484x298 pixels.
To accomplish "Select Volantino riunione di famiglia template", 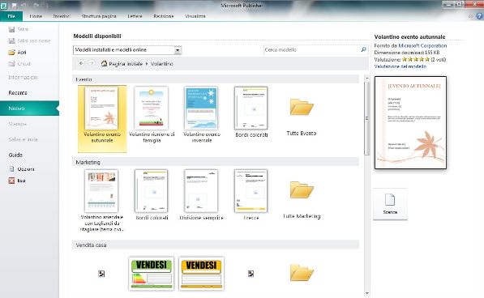I will (152, 115).
